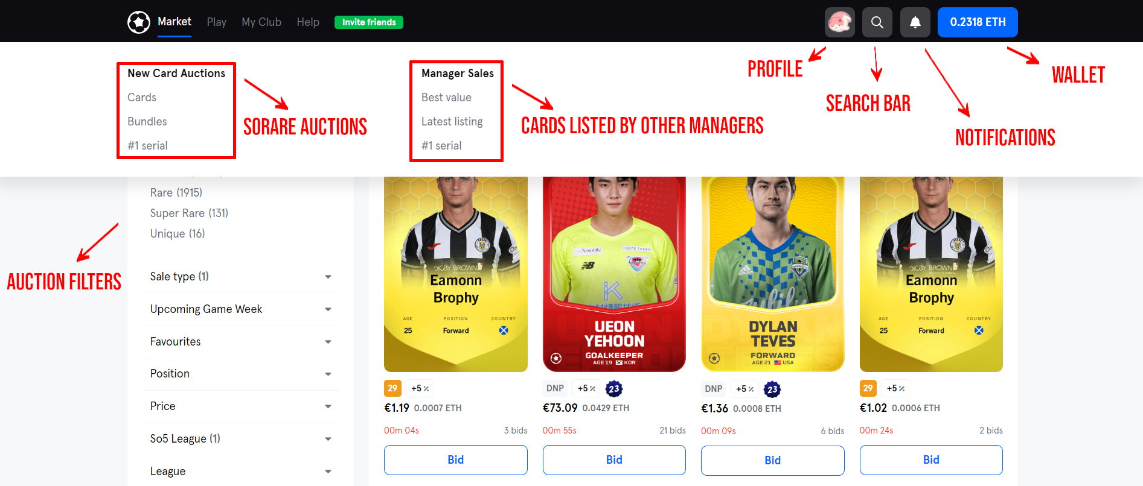Viewport: 1143px width, 486px height.
Task: Click the 23 season badge on Dylan Teves
Action: click(x=772, y=390)
